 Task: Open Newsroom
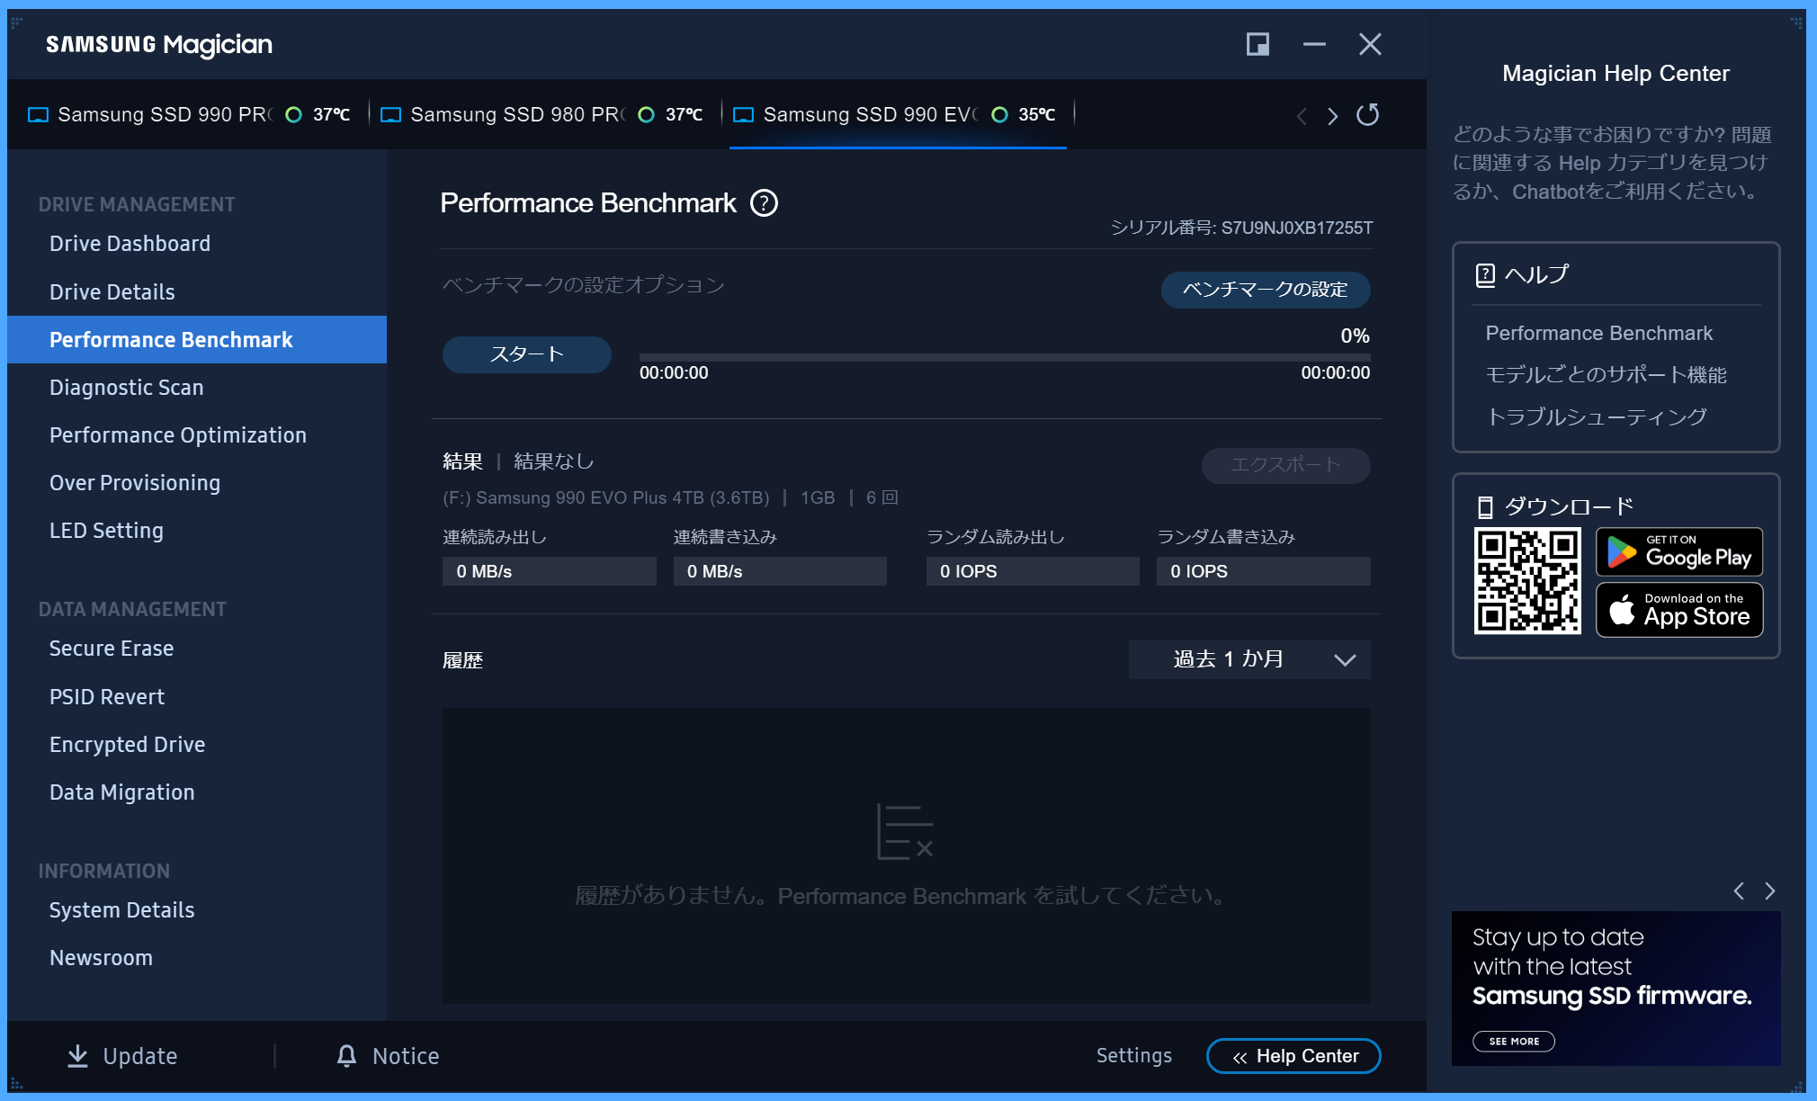coord(101,958)
